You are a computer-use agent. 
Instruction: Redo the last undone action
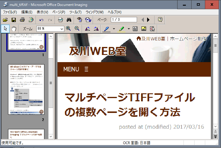[50, 20]
